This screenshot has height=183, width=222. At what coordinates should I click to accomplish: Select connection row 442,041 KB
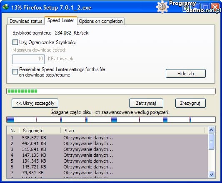click(107, 143)
